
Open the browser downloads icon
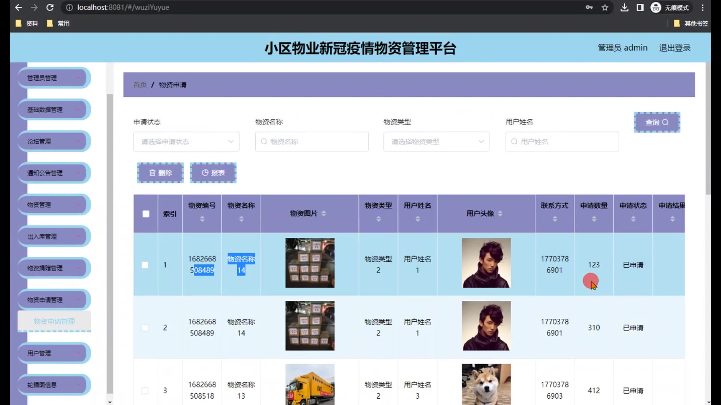pos(624,7)
